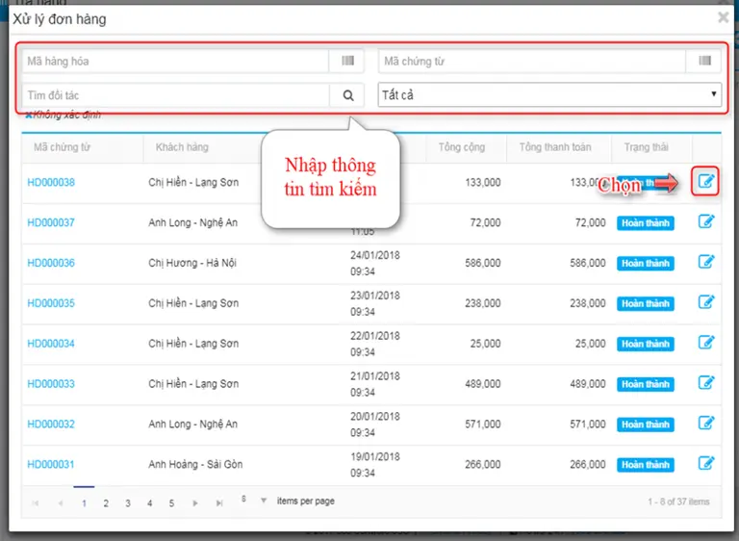
Task: Focus the Tìm đối tác search field
Action: click(175, 95)
